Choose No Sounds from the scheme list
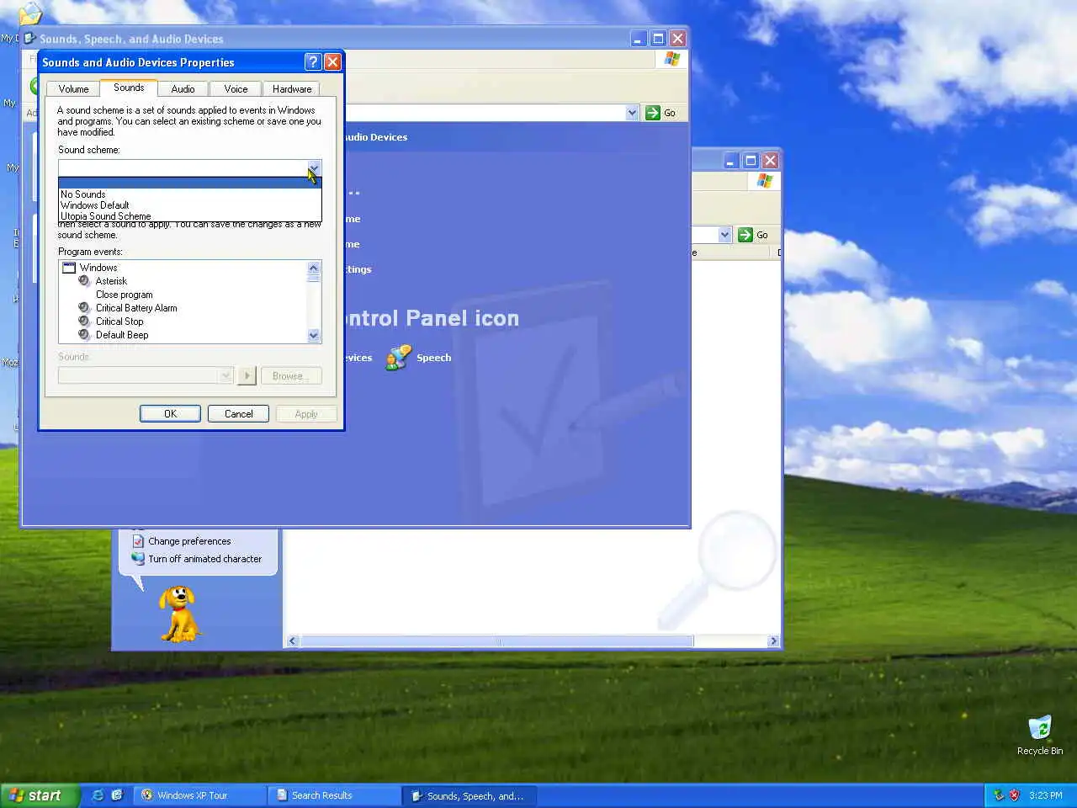Image resolution: width=1077 pixels, height=808 pixels. pyautogui.click(x=189, y=194)
